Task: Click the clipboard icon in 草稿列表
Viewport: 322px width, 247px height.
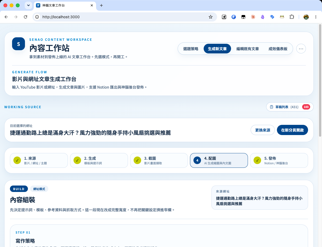Action: tap(272, 107)
